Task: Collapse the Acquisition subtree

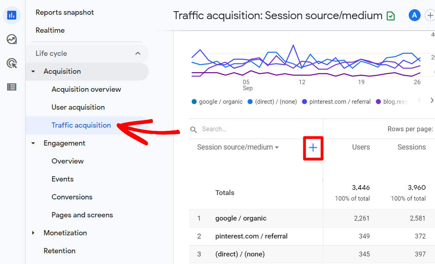Action: [x=33, y=71]
